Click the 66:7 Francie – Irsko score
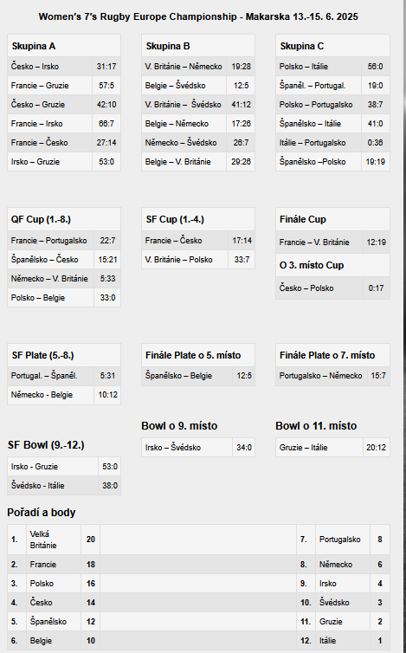Screen dimensions: 406x653 point(106,124)
